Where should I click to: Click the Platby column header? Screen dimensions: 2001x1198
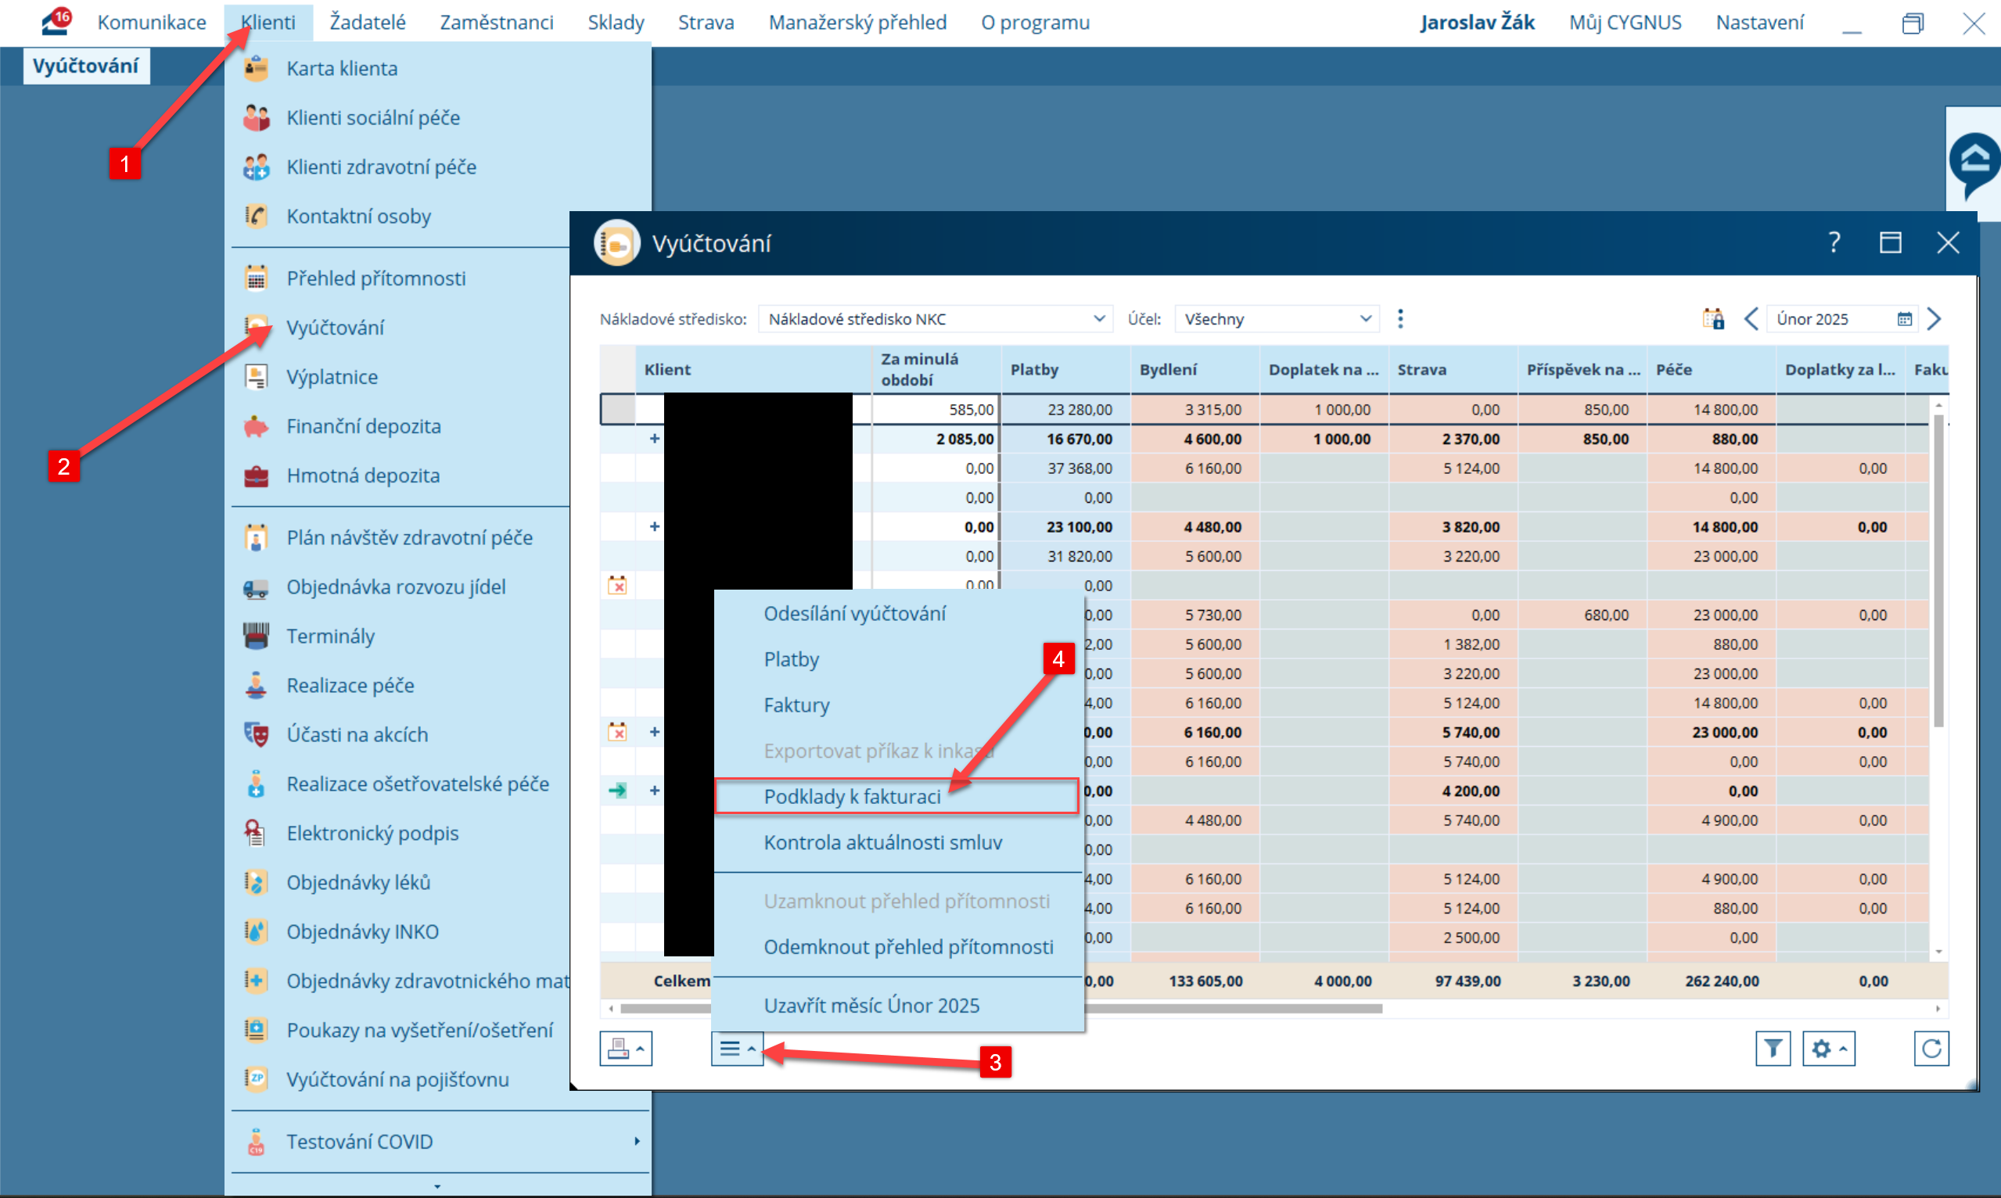[x=1034, y=370]
